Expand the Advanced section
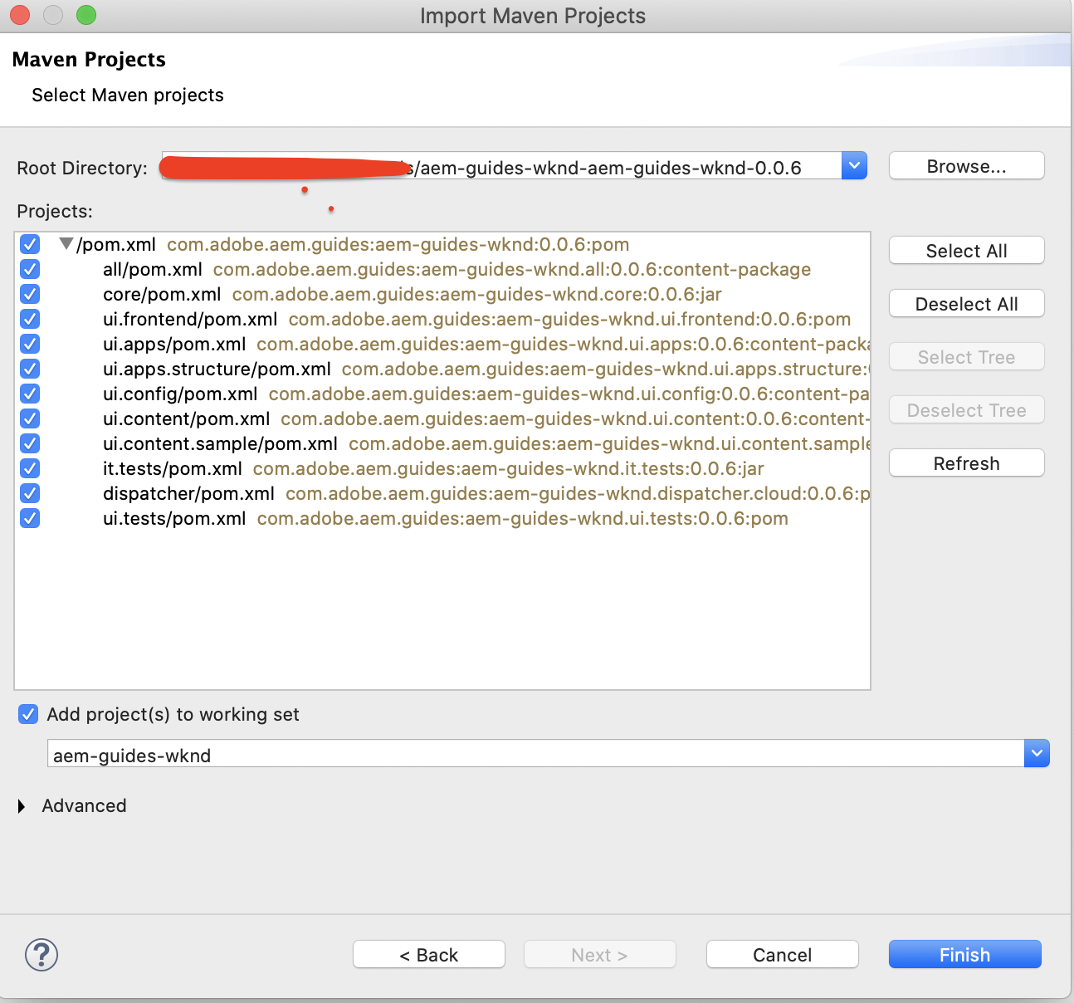The image size is (1074, 1003). click(21, 805)
